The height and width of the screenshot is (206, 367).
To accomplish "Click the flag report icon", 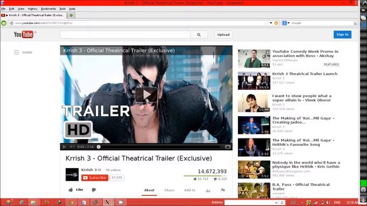I will point(223,190).
